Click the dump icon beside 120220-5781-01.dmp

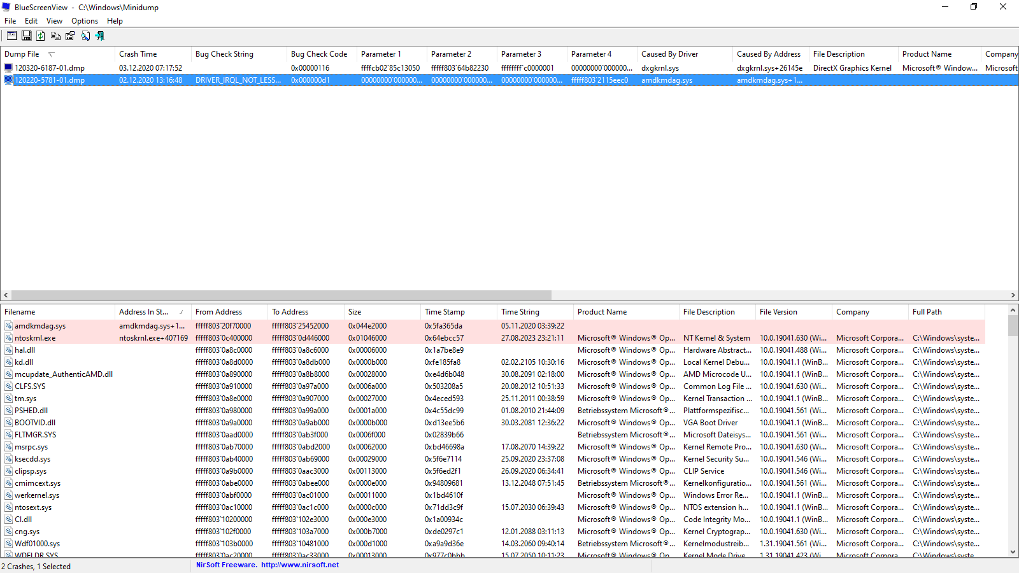coord(8,80)
